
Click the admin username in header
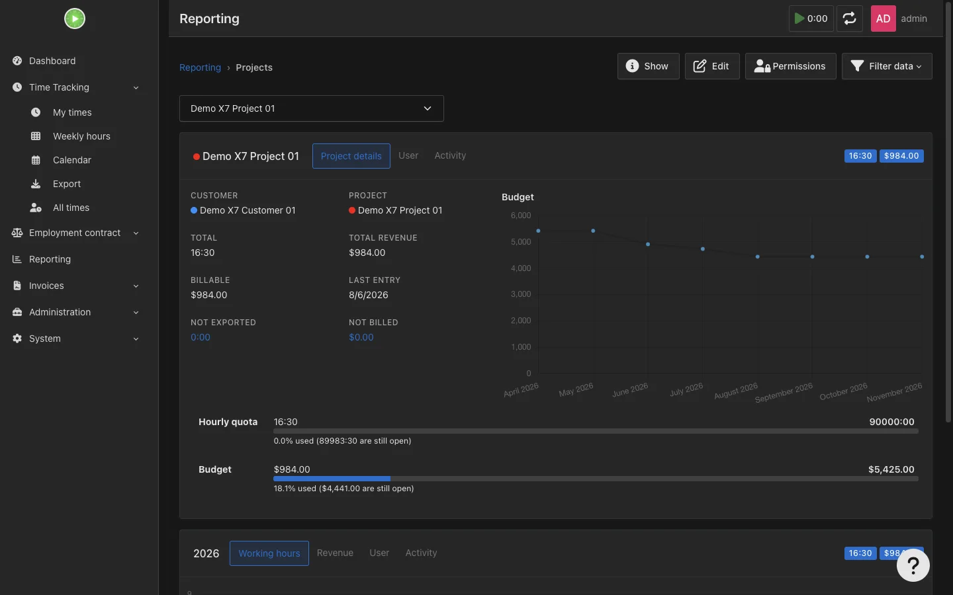pos(914,19)
